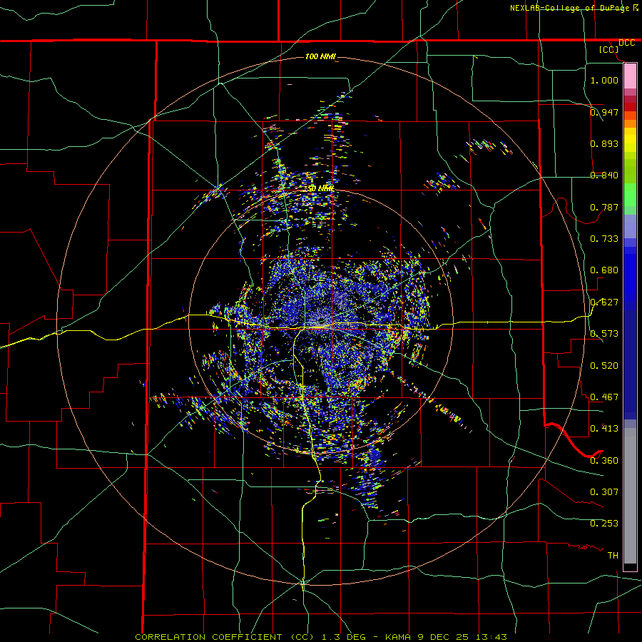Click the NEXLAB-College of DuPage title text
Screen dimensions: 642x642
[x=570, y=8]
